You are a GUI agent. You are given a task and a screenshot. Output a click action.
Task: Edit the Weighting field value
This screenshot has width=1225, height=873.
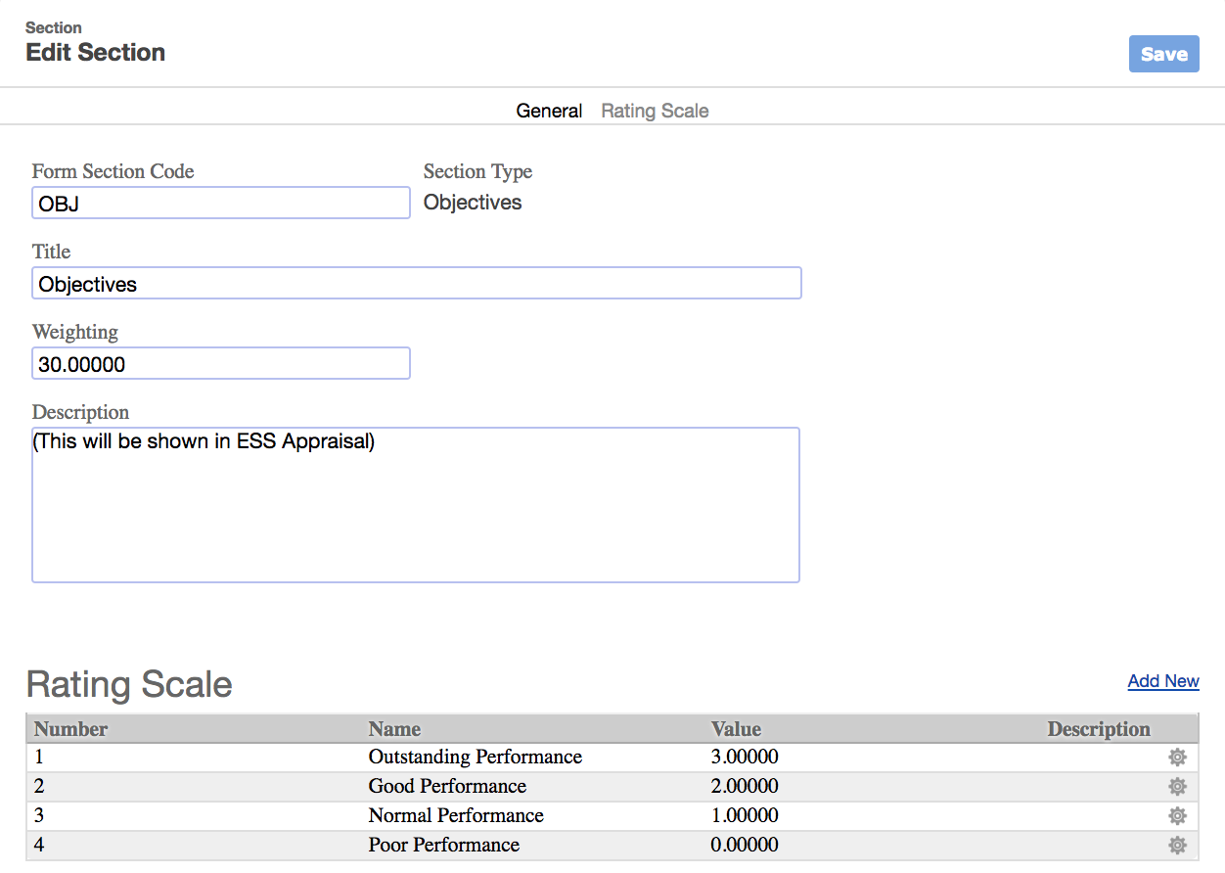[221, 363]
